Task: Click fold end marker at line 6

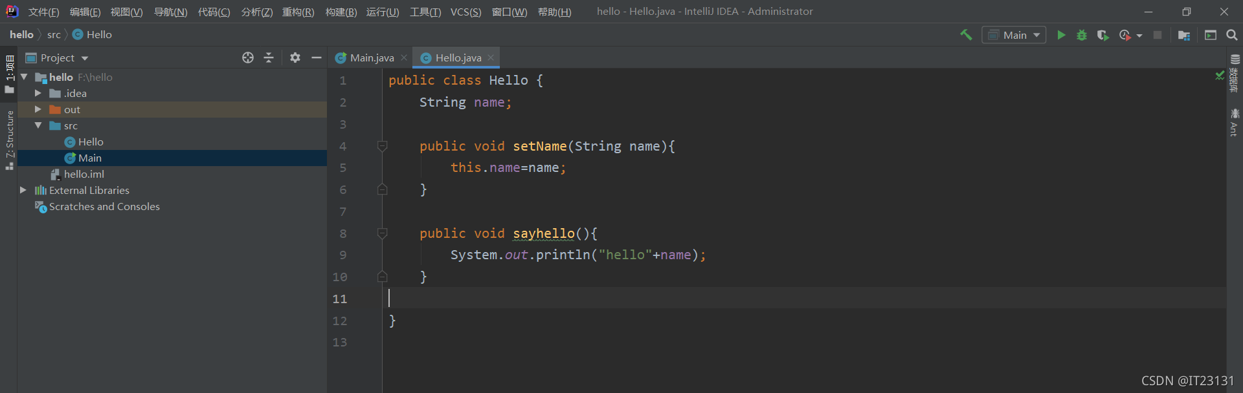Action: click(x=382, y=189)
